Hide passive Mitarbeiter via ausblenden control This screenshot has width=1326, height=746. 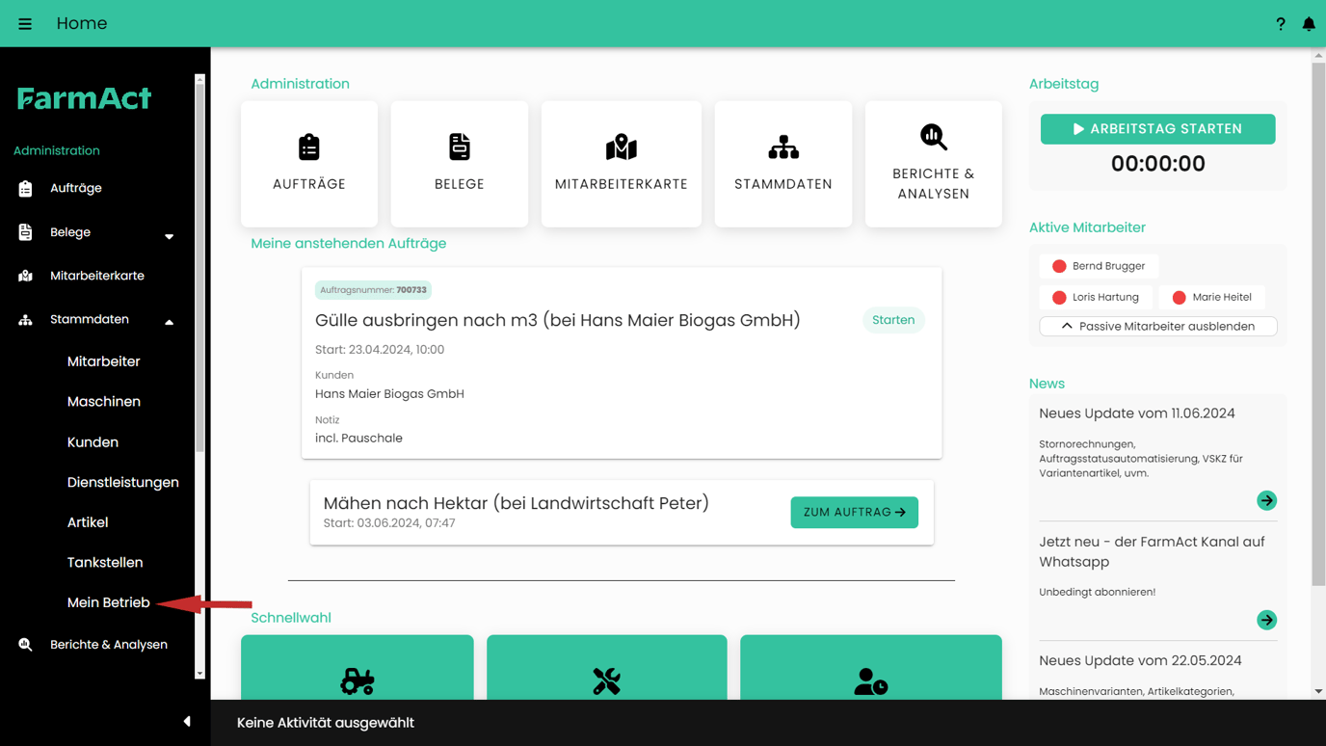tap(1156, 326)
